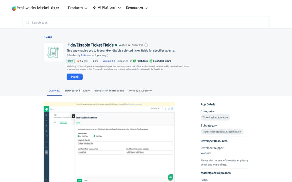Click the search magnifier icon

pos(27,22)
